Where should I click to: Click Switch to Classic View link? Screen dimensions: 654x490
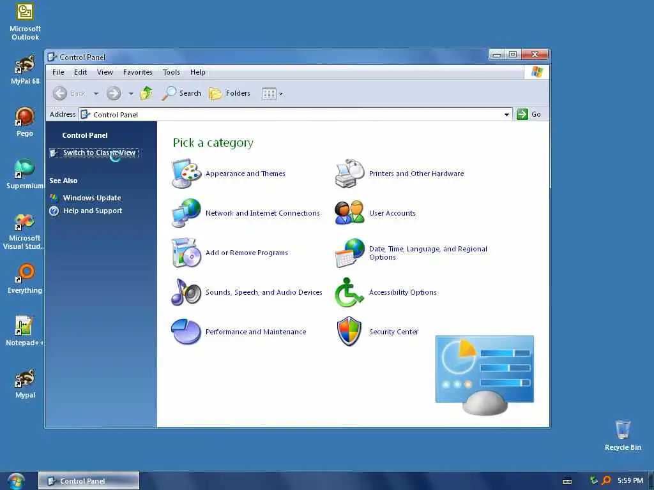point(99,152)
